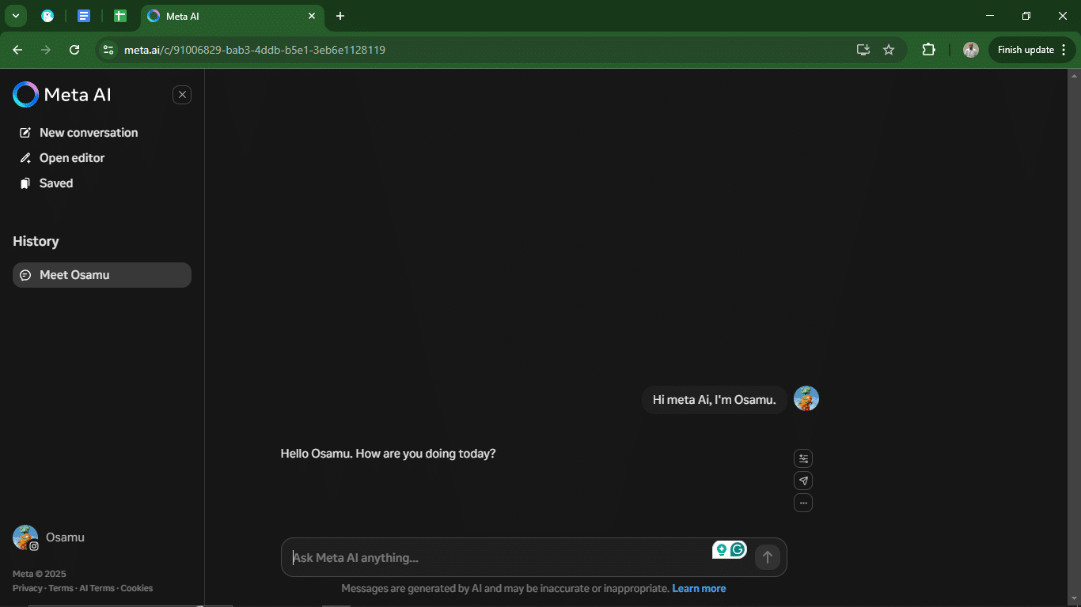Viewport: 1081px width, 607px height.
Task: Click the Meta AI logo
Action: [x=62, y=95]
